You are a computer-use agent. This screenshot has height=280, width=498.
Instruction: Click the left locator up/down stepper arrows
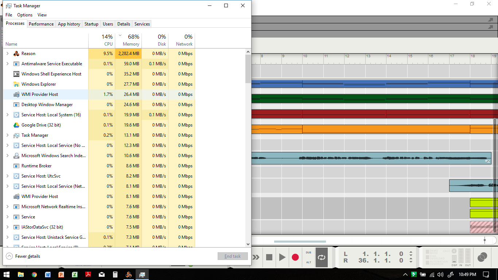411,254
